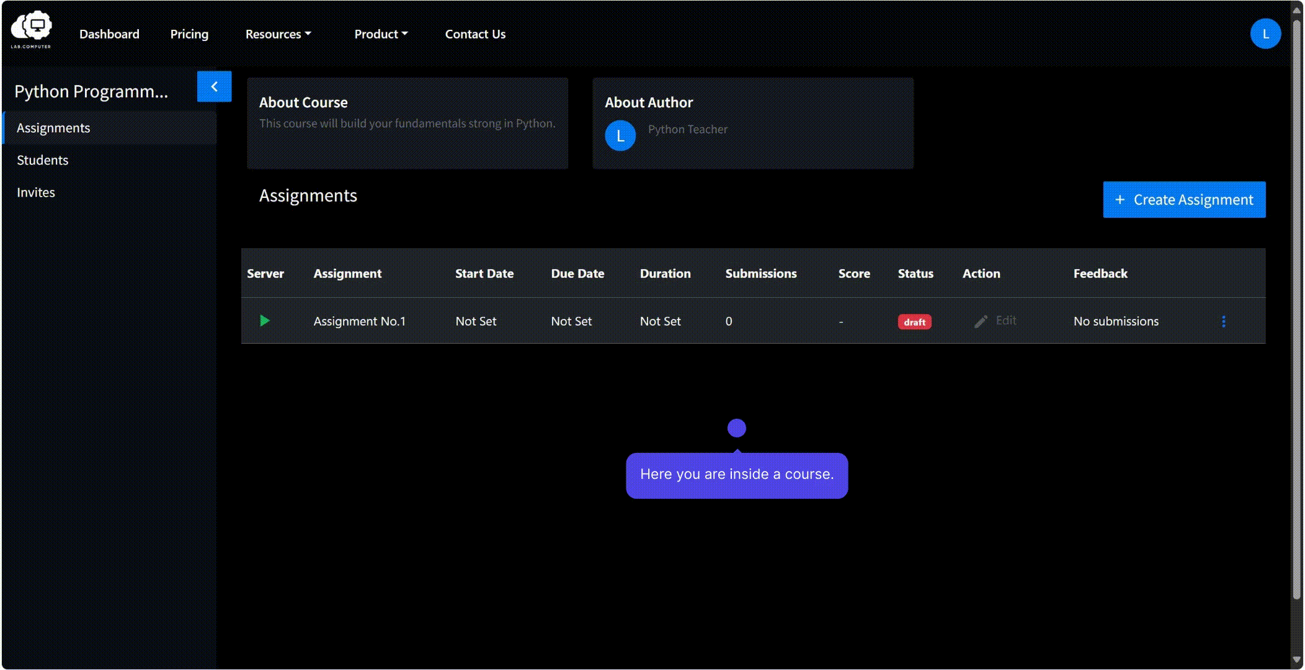Go to the Dashboard nav item
The height and width of the screenshot is (670, 1305).
tap(109, 34)
